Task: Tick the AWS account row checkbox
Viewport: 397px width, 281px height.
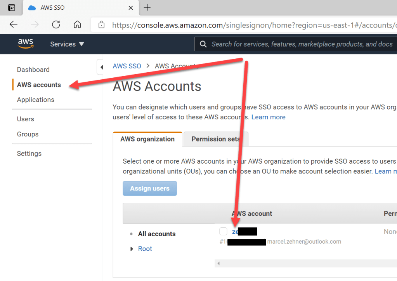Action: point(223,232)
